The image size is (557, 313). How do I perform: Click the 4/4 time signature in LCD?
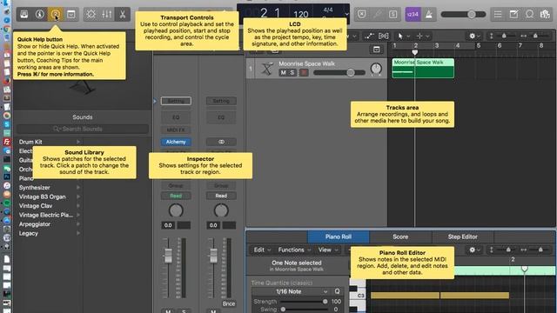328,10
